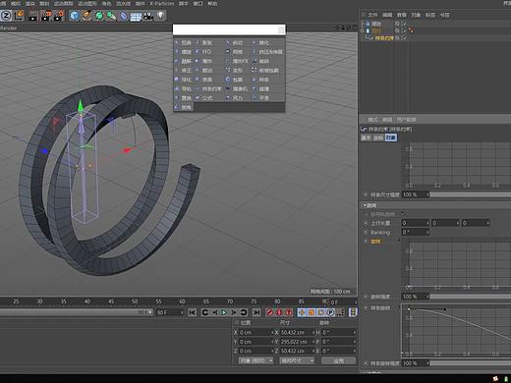Click the first clapperboard render view icon
Screen dimensions: 511x383
33,16
